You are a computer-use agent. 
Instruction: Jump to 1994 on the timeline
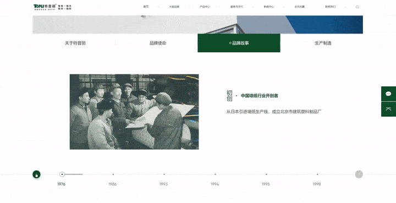pos(215,184)
